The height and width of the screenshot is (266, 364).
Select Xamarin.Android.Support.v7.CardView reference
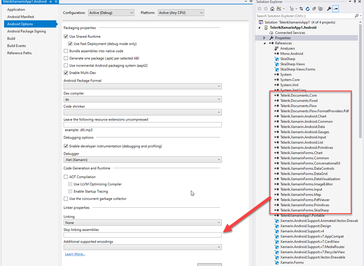click(x=310, y=242)
